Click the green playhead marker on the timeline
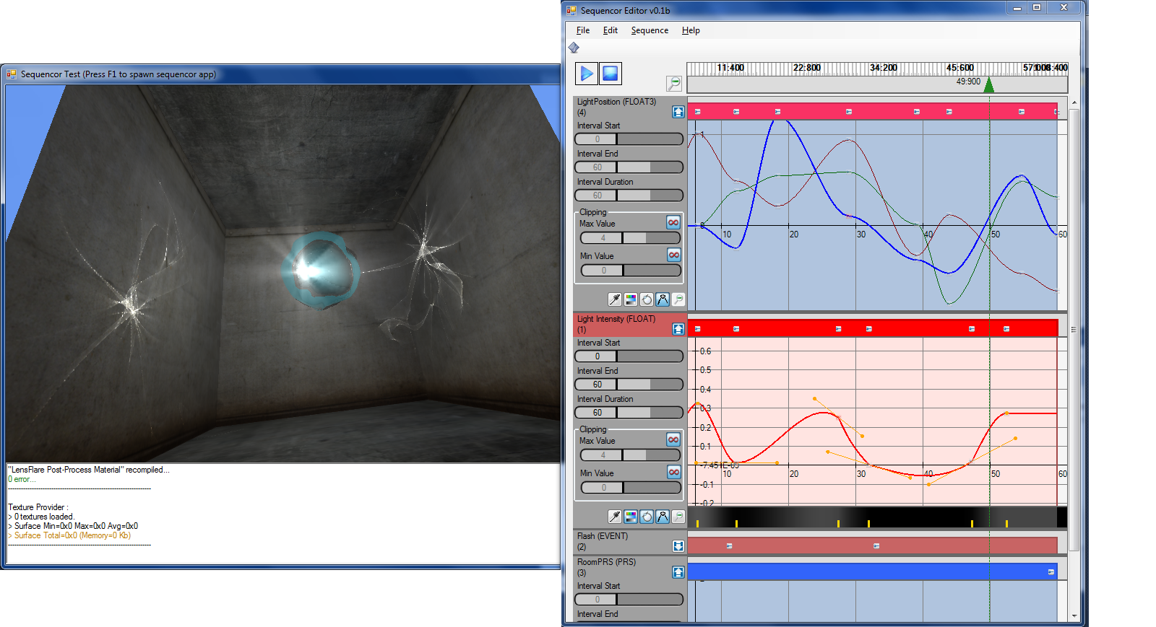This screenshot has height=627, width=1156. pos(989,85)
